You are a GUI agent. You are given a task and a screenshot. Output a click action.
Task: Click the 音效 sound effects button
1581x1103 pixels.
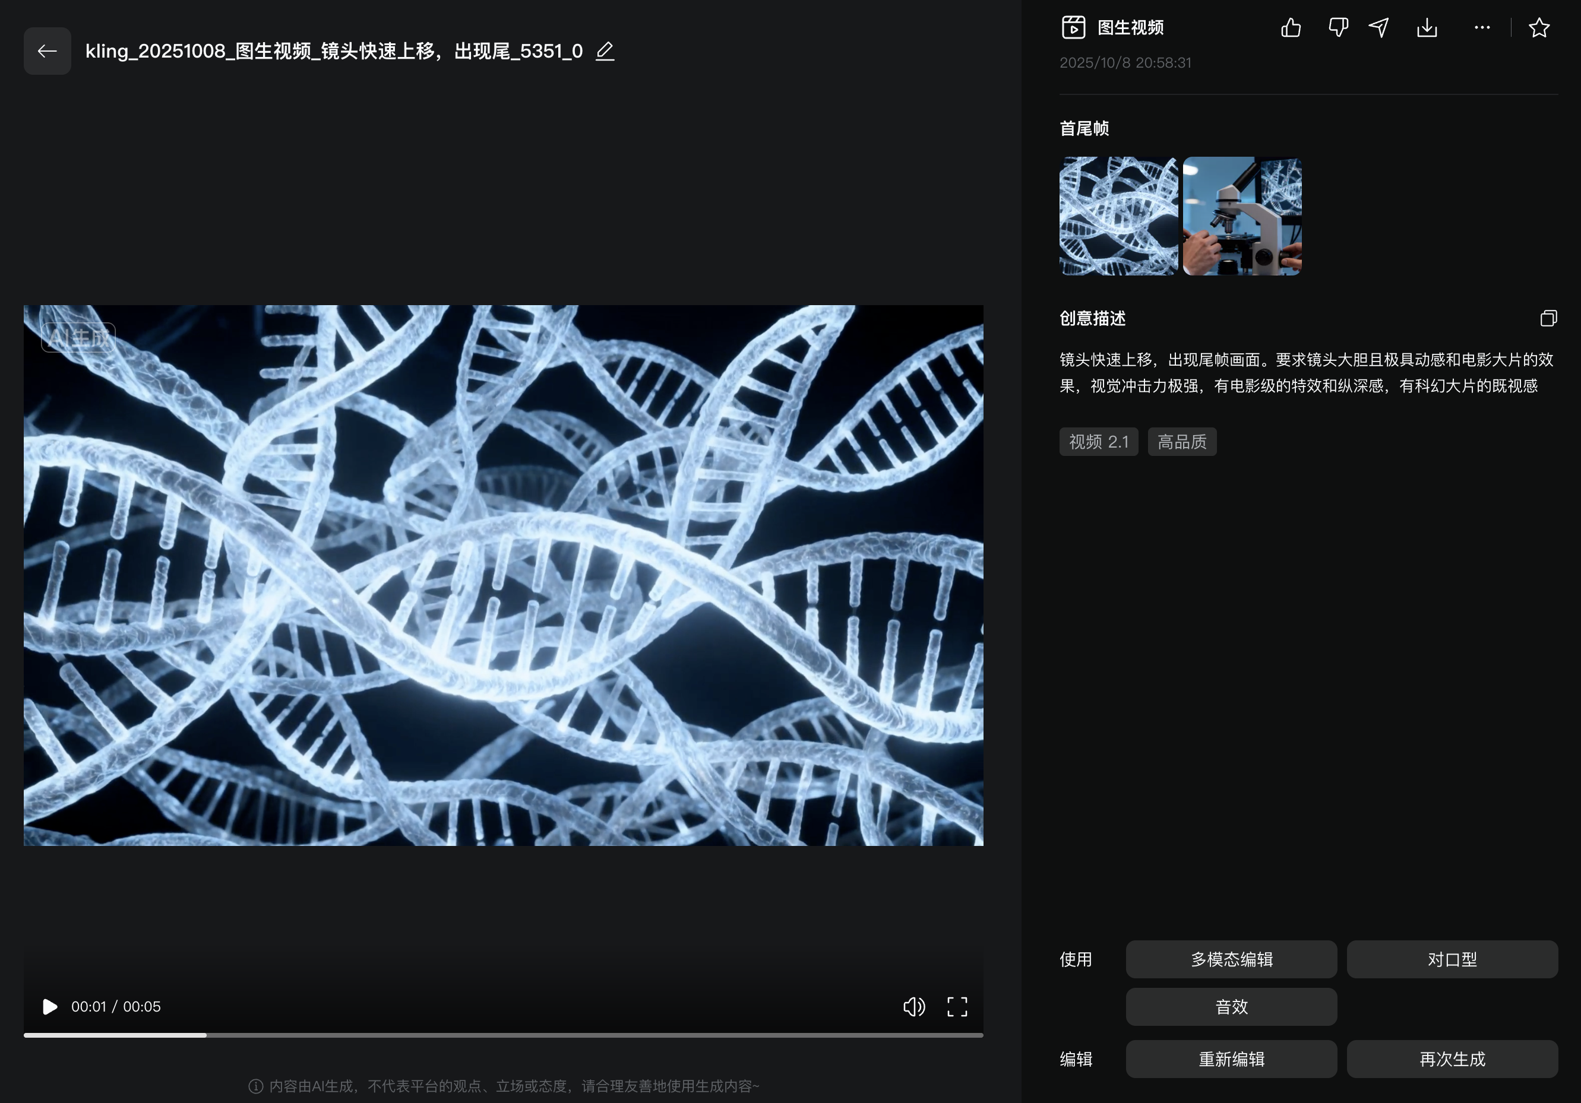pos(1231,1007)
